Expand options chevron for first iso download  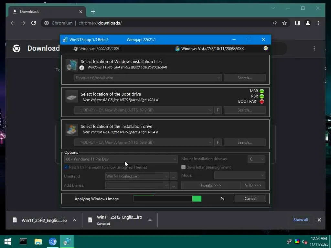[75, 220]
